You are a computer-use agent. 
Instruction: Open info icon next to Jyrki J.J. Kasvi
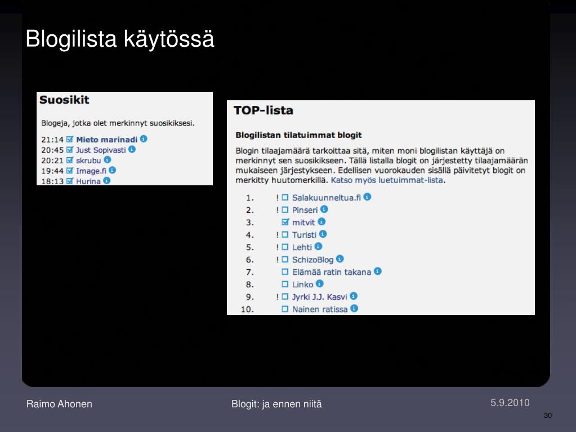click(354, 296)
